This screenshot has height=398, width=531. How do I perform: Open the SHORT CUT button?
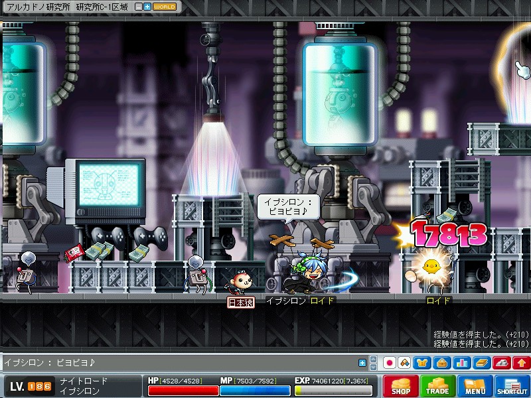(x=512, y=386)
